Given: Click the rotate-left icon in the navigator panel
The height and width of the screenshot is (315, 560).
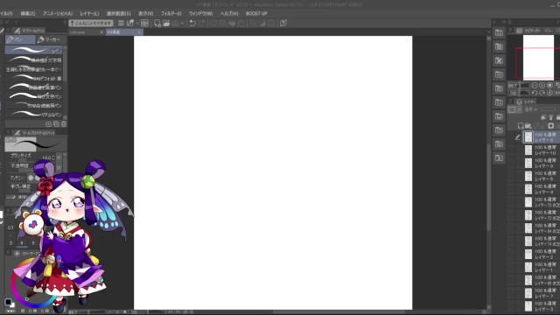Looking at the screenshot, I should [535, 93].
